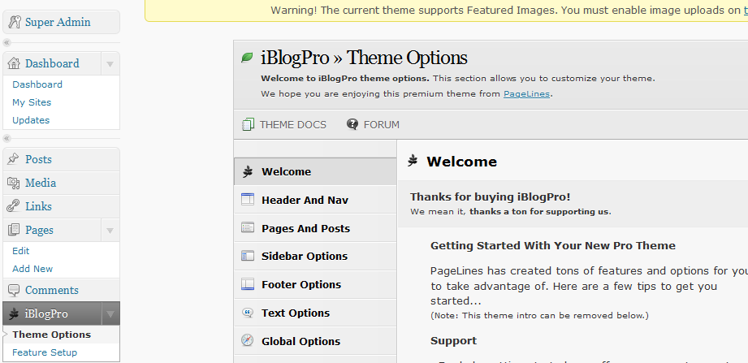Screen dimensions: 748x363
Task: Collapse the Dashboard menu arrow
Action: click(110, 63)
